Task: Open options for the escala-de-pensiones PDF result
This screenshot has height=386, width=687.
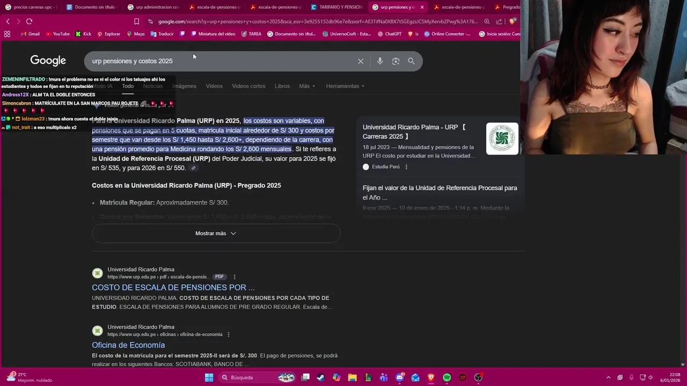Action: tap(235, 277)
